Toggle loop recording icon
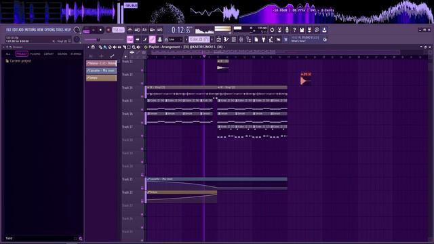Image resolution: width=434 pixels, height=244 pixels. point(160,30)
